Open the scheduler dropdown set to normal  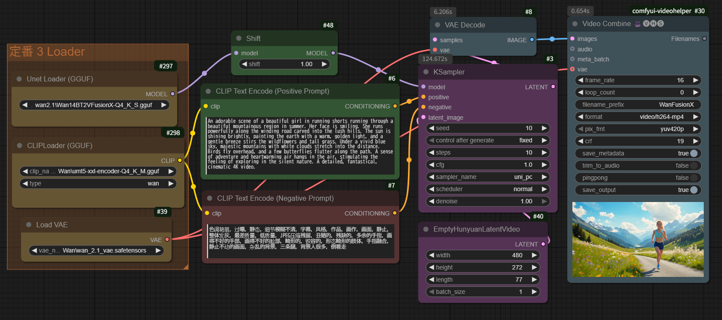point(487,189)
